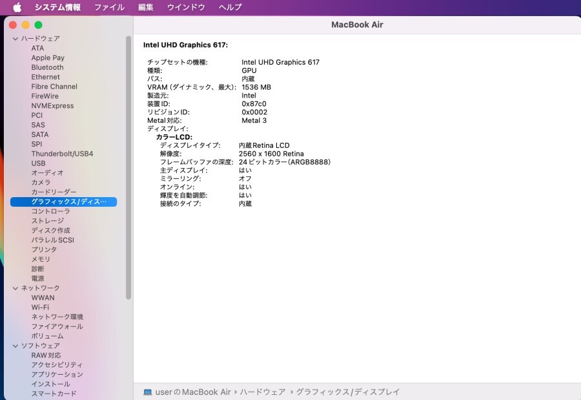
Task: Select アクセシビリティ in sidebar
Action: click(x=57, y=365)
